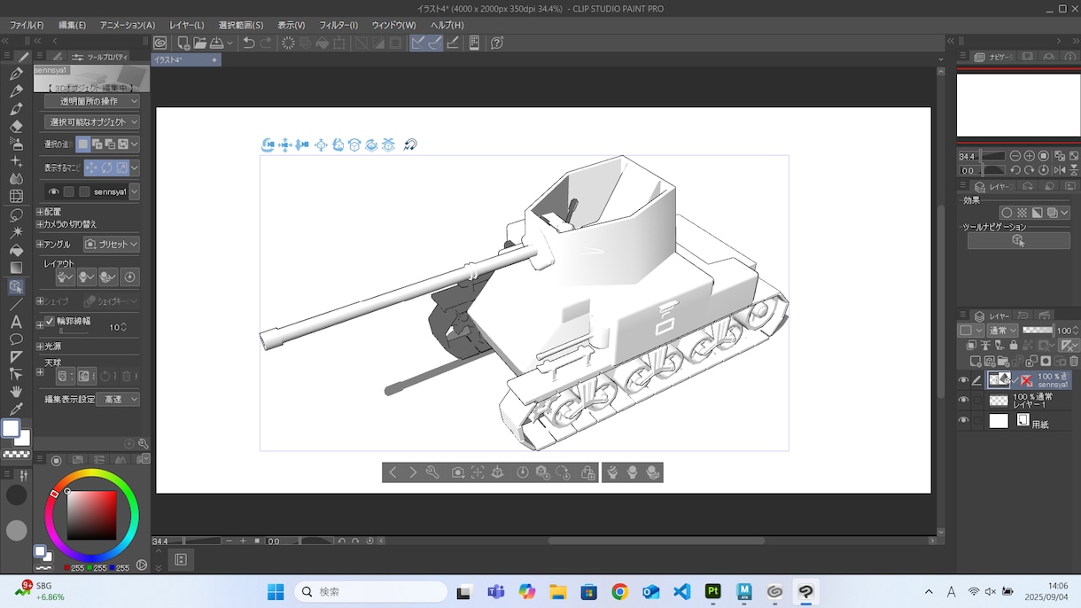Open the 透明箇所の操作 dropdown
The image size is (1081, 608).
[x=92, y=101]
